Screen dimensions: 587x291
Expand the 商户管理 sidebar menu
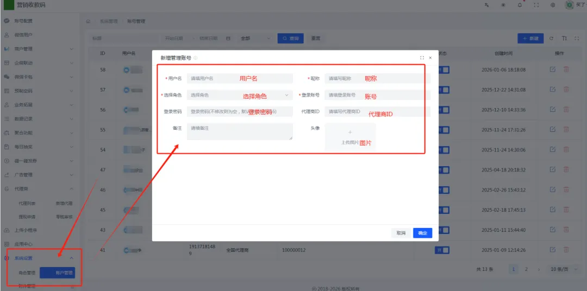pos(39,49)
